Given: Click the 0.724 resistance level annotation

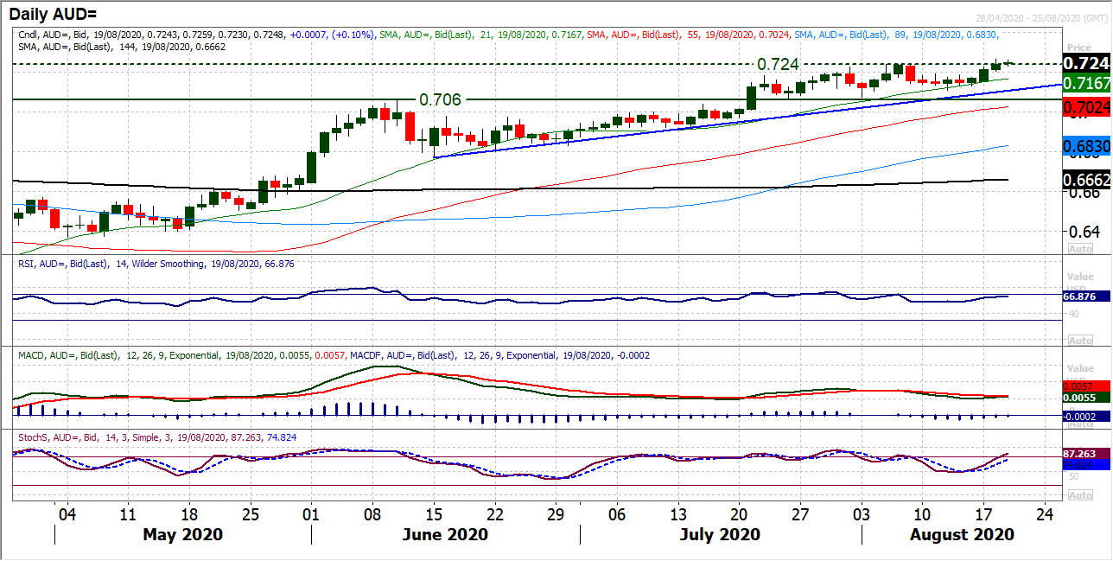Looking at the screenshot, I should click(x=778, y=65).
